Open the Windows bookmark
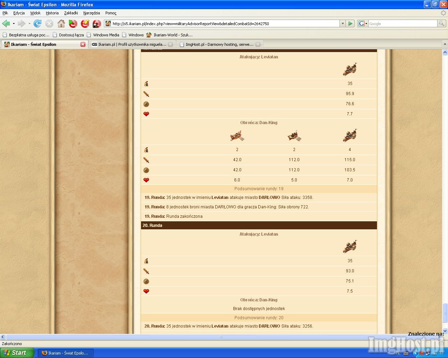Viewport: 448px width, 358px height. (x=133, y=35)
